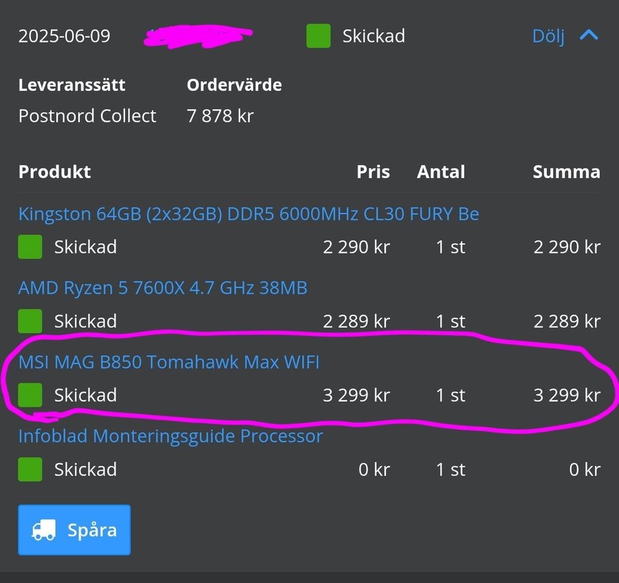Click the order date 2025-06-09
The height and width of the screenshot is (583, 619).
tap(64, 36)
